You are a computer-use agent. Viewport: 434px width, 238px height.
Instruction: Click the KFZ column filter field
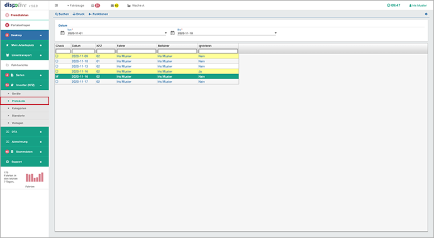[106, 51]
